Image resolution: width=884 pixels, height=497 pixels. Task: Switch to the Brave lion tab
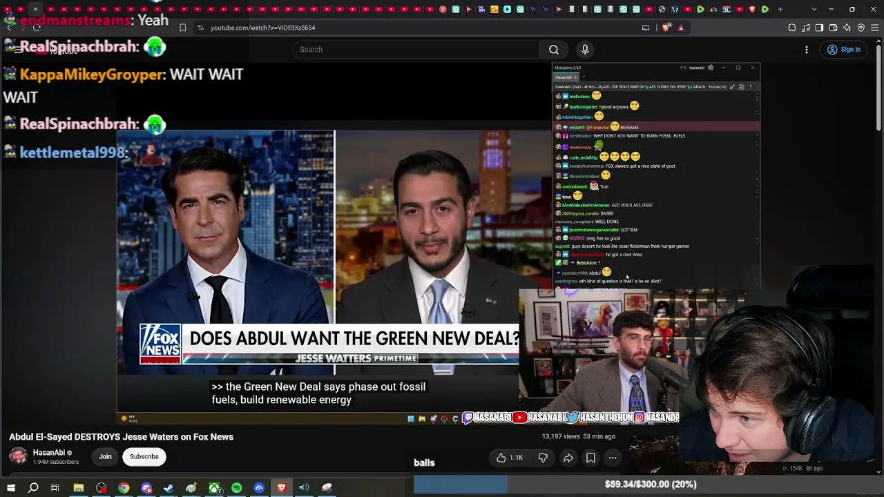(x=753, y=9)
